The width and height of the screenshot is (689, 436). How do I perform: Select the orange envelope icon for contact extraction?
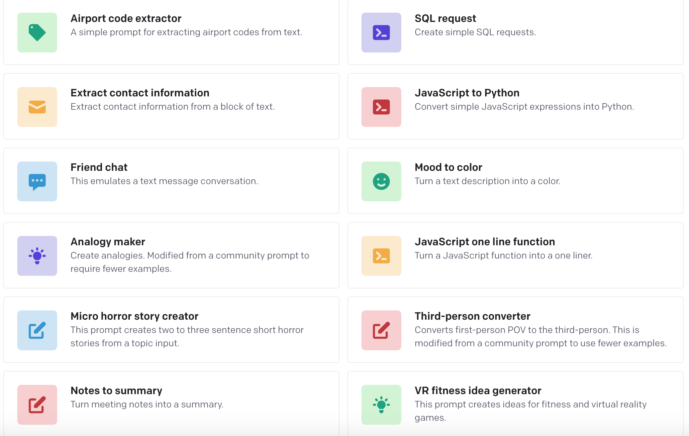37,107
